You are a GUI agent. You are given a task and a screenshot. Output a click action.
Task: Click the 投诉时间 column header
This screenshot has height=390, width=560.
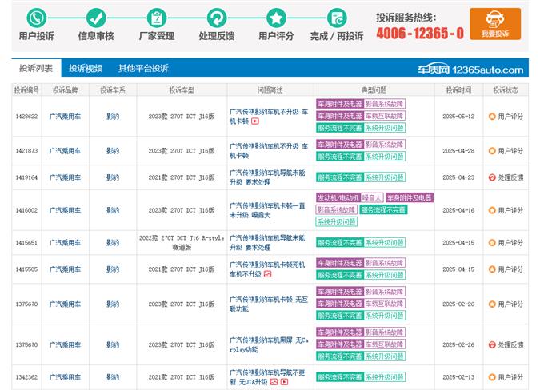[458, 90]
